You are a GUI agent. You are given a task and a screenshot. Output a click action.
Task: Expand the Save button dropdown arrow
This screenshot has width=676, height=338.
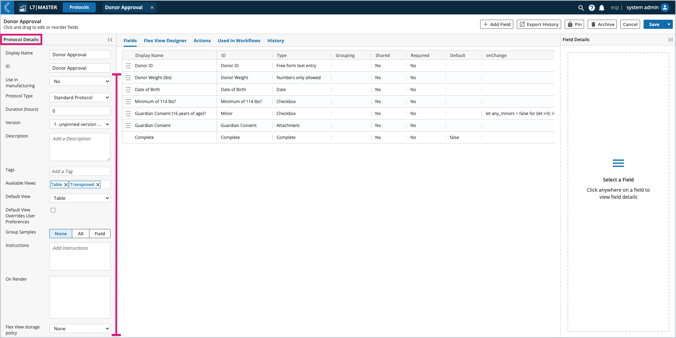[669, 24]
